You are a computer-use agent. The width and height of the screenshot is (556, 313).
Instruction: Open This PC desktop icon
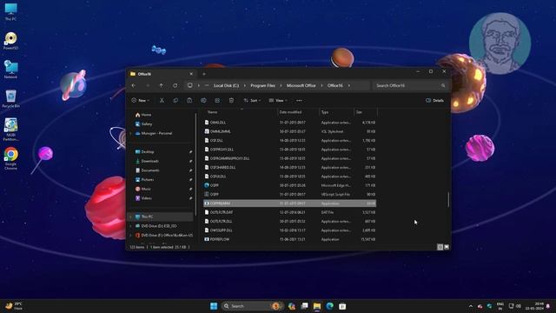[x=10, y=11]
